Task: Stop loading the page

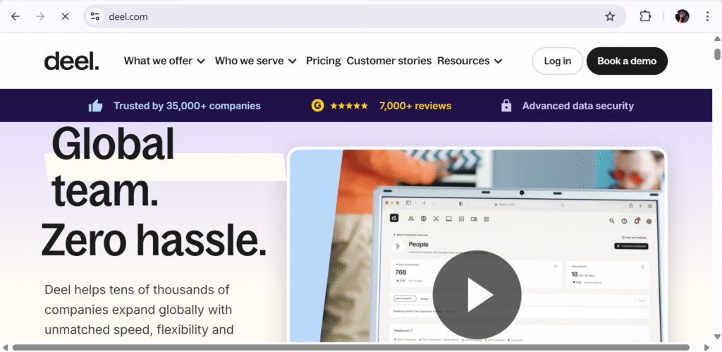Action: [65, 17]
